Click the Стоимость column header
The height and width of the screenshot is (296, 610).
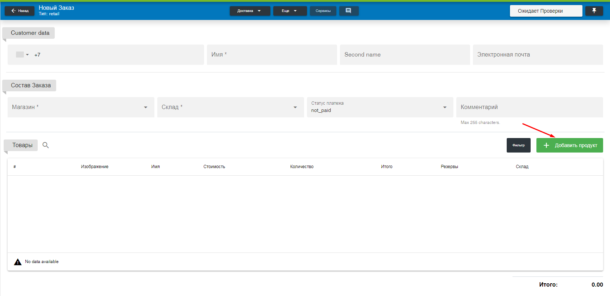[214, 167]
